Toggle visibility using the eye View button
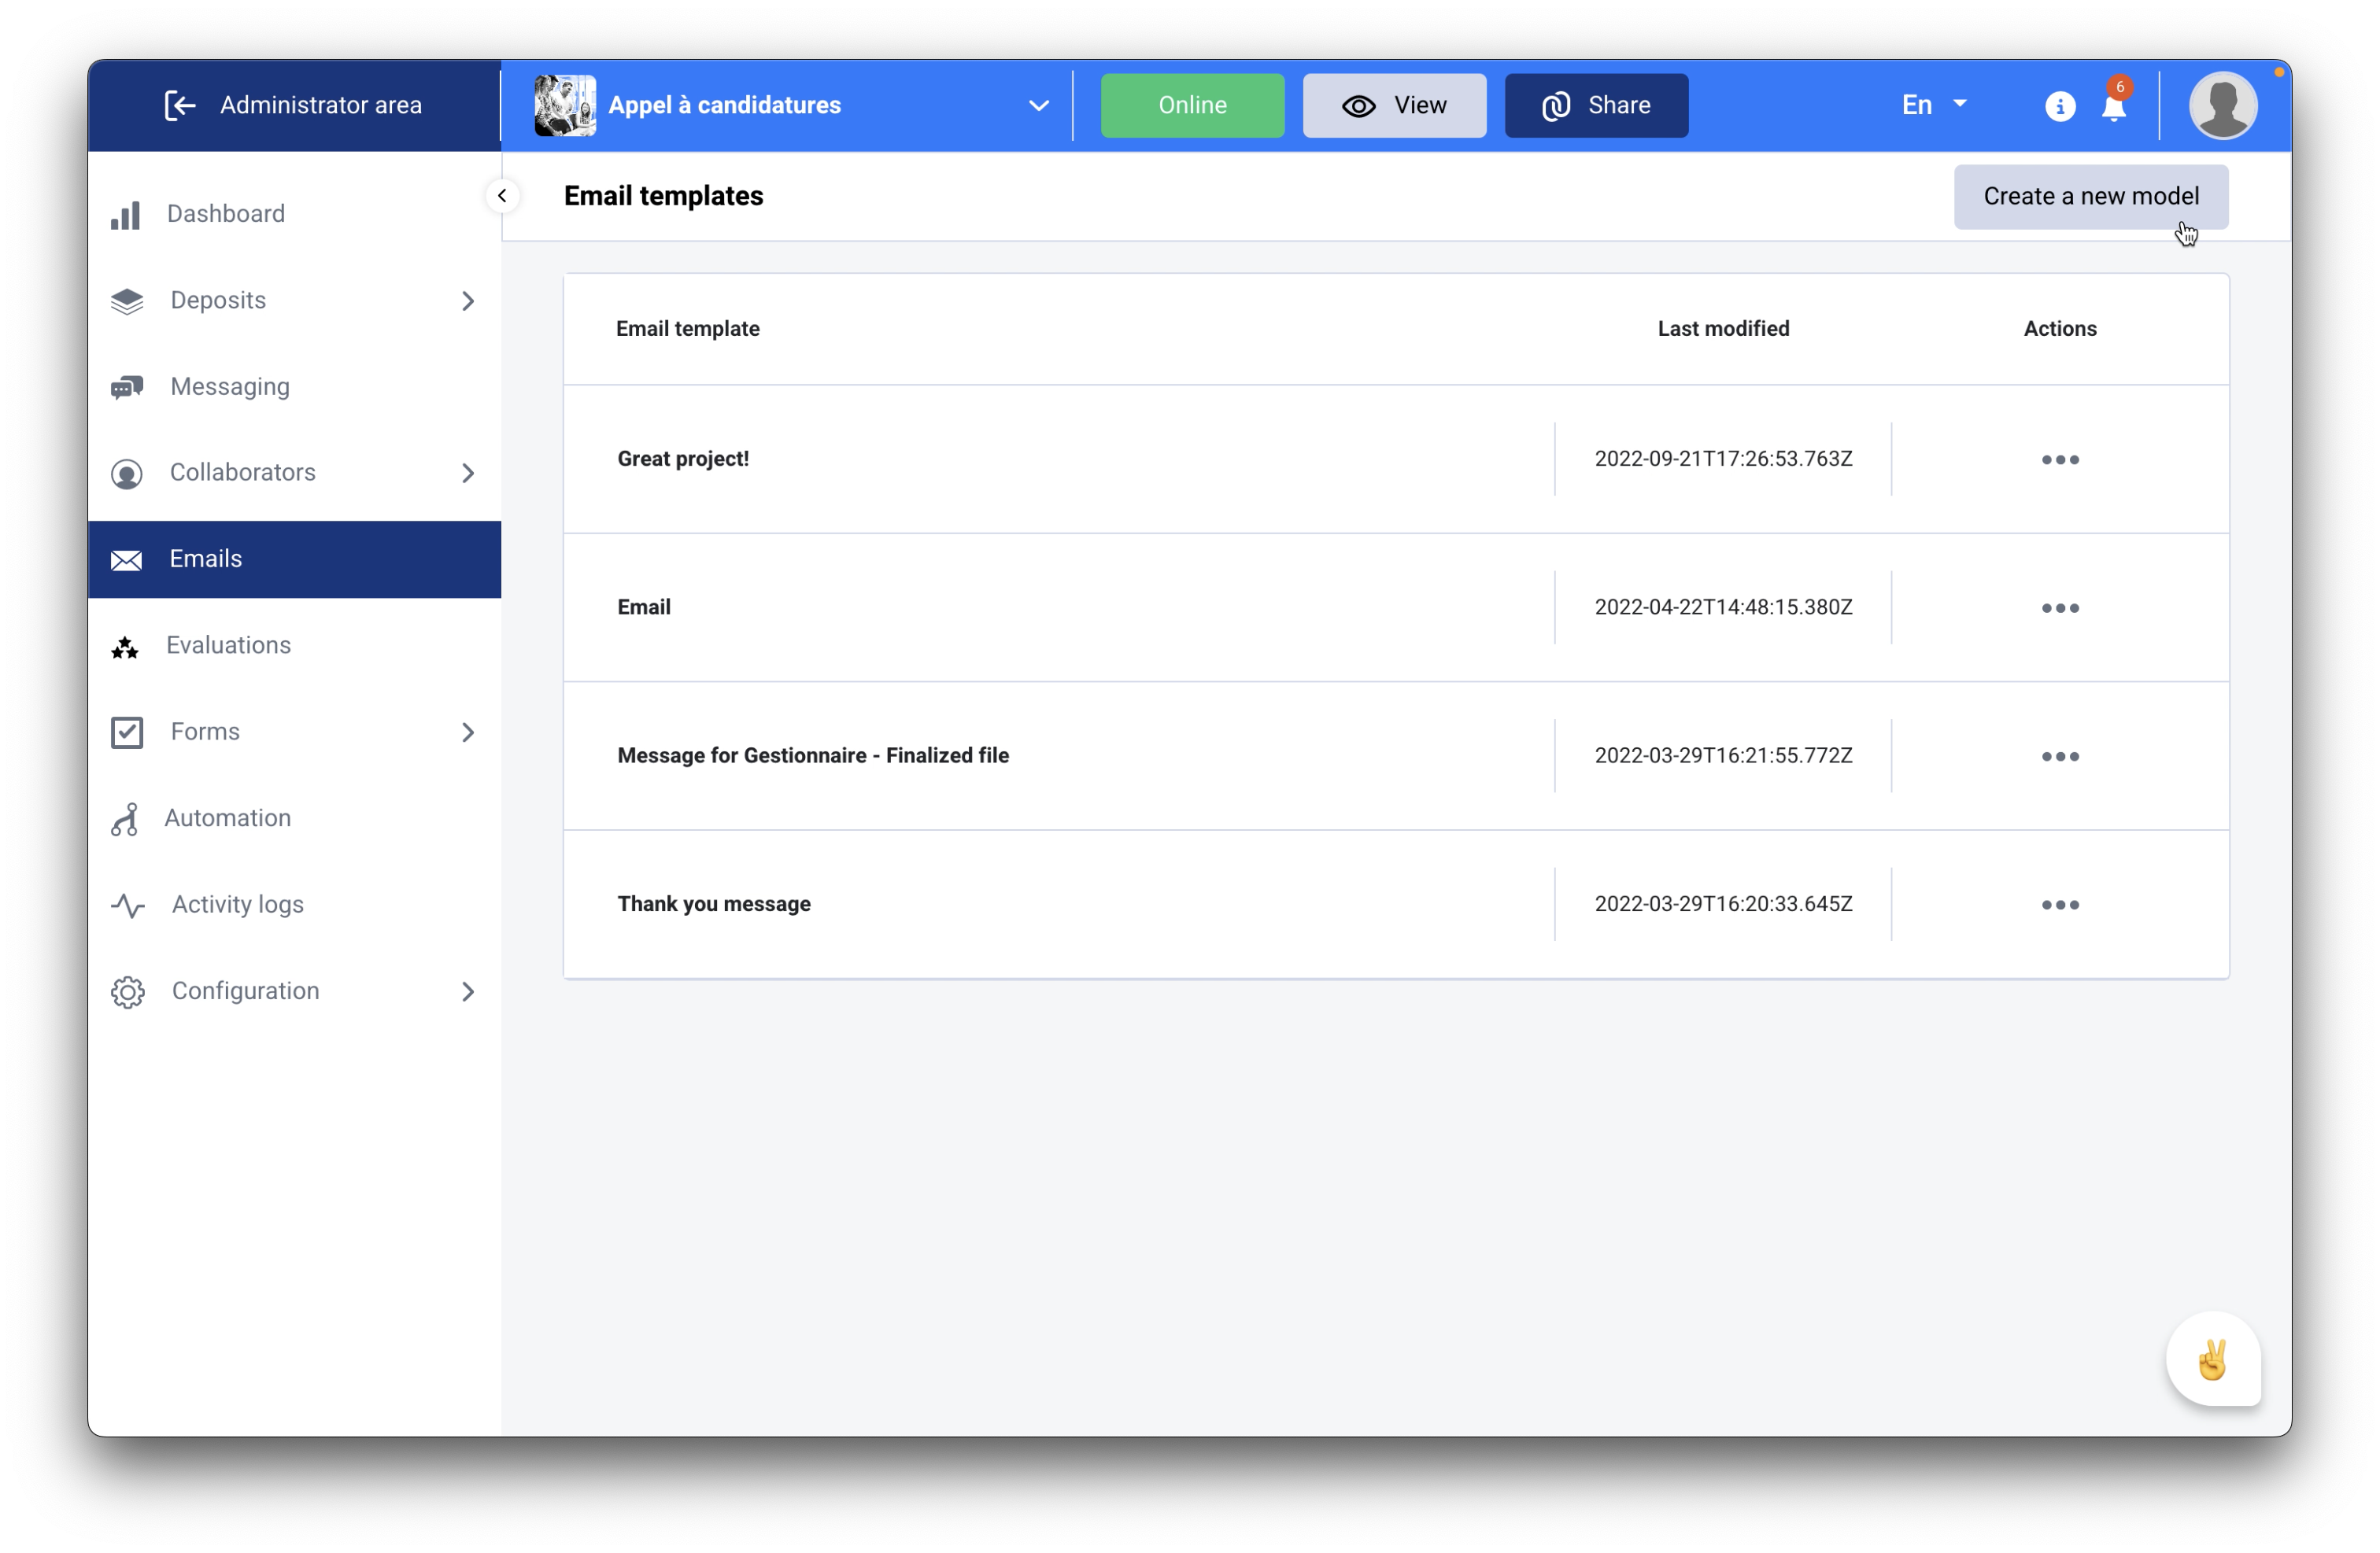The image size is (2380, 1553). (x=1395, y=105)
